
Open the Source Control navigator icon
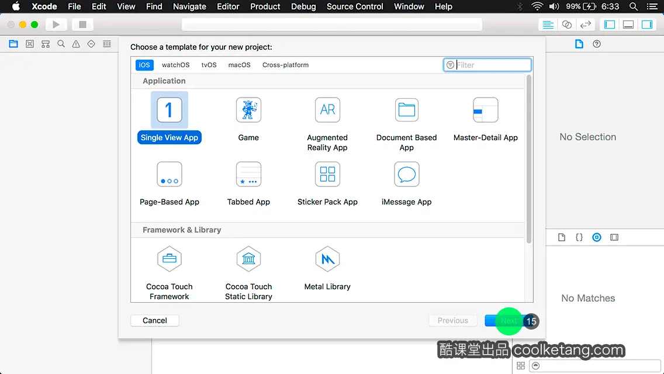point(30,44)
